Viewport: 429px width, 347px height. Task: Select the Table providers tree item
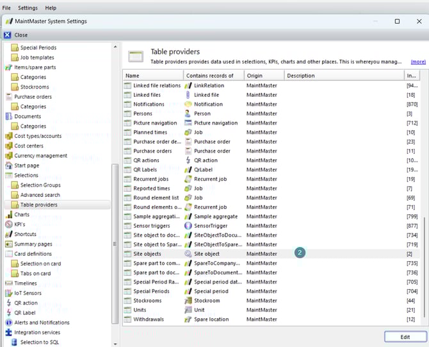(38, 205)
